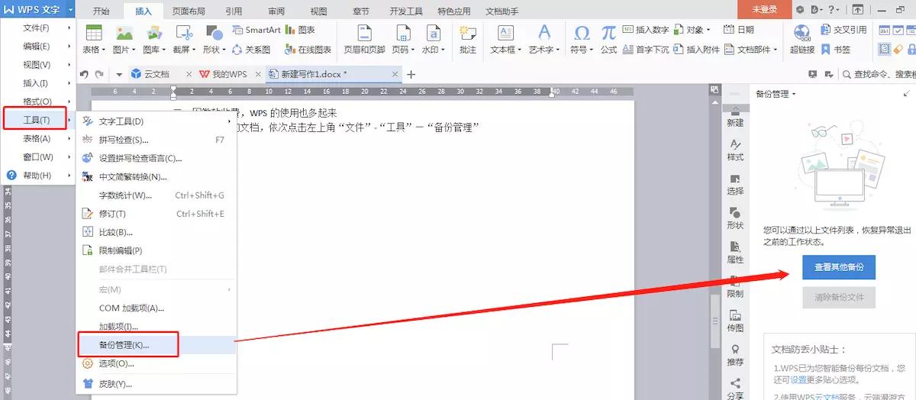The width and height of the screenshot is (916, 400).
Task: Click the 艺术字 word art icon
Action: (544, 34)
